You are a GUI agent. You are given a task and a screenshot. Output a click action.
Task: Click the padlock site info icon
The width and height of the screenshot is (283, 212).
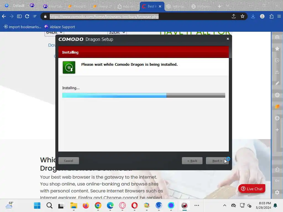tap(45, 17)
